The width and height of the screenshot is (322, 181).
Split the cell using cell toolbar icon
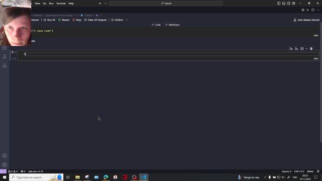click(302, 49)
